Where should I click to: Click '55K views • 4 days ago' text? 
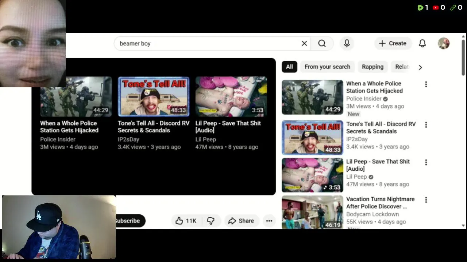coord(376,222)
